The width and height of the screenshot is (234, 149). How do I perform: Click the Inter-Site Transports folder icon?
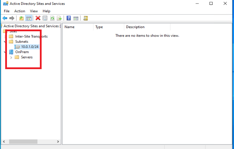click(x=11, y=36)
